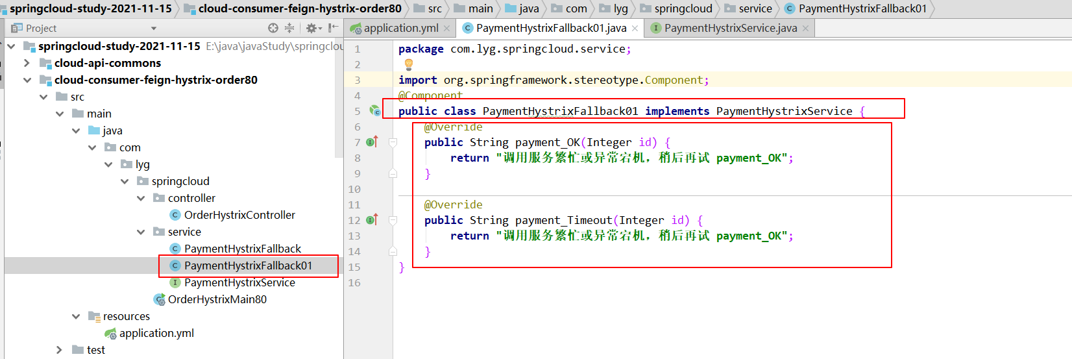This screenshot has width=1072, height=359.
Task: Expand the cloud-api-commons module
Action: (27, 63)
